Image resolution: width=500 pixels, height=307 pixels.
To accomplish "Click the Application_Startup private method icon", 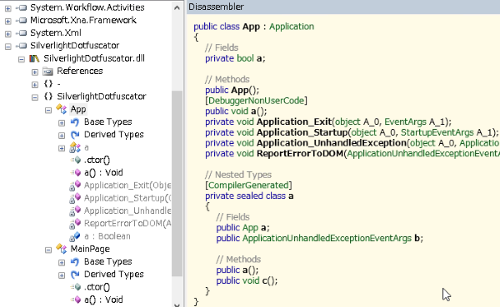I will 75,198.
